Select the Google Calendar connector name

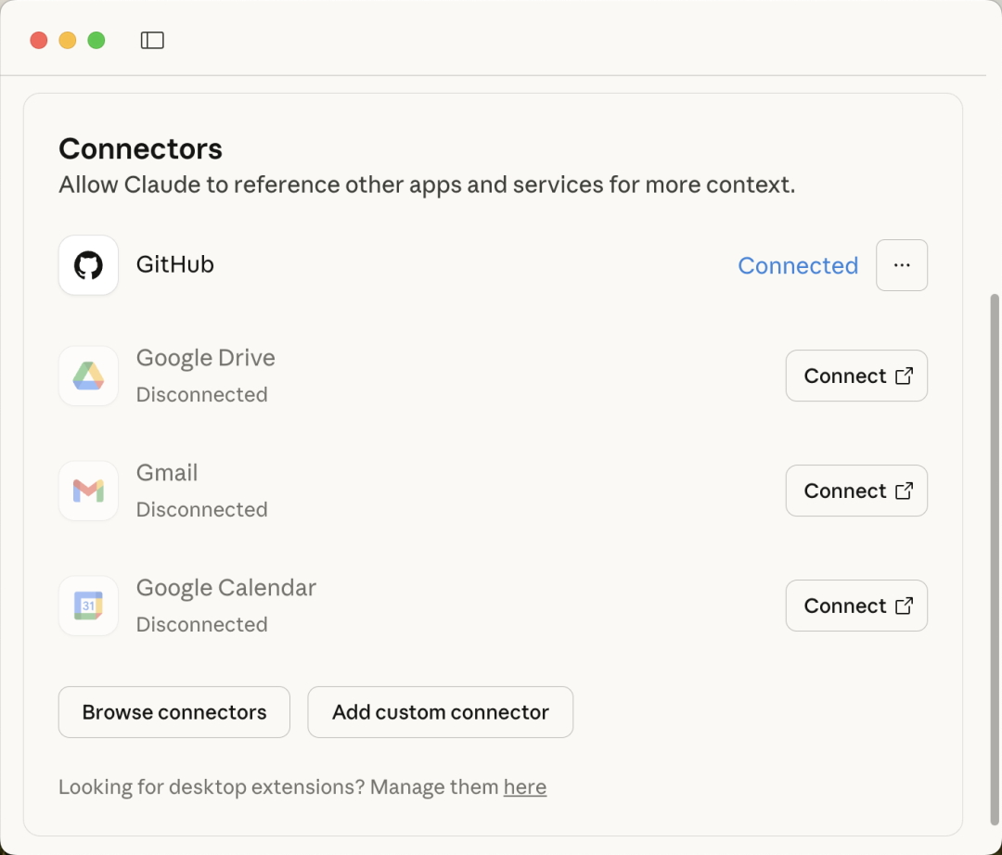pos(226,587)
